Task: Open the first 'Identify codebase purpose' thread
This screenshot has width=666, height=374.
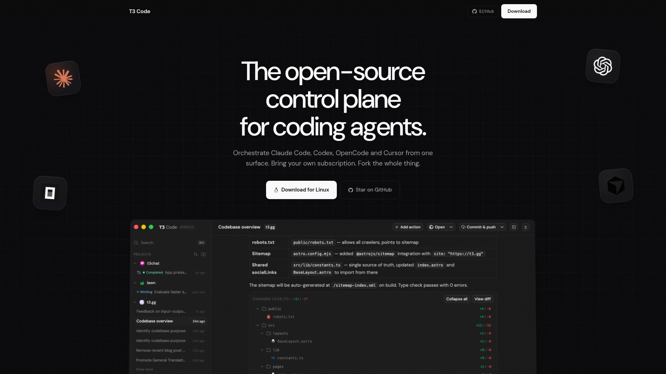Action: click(170, 331)
